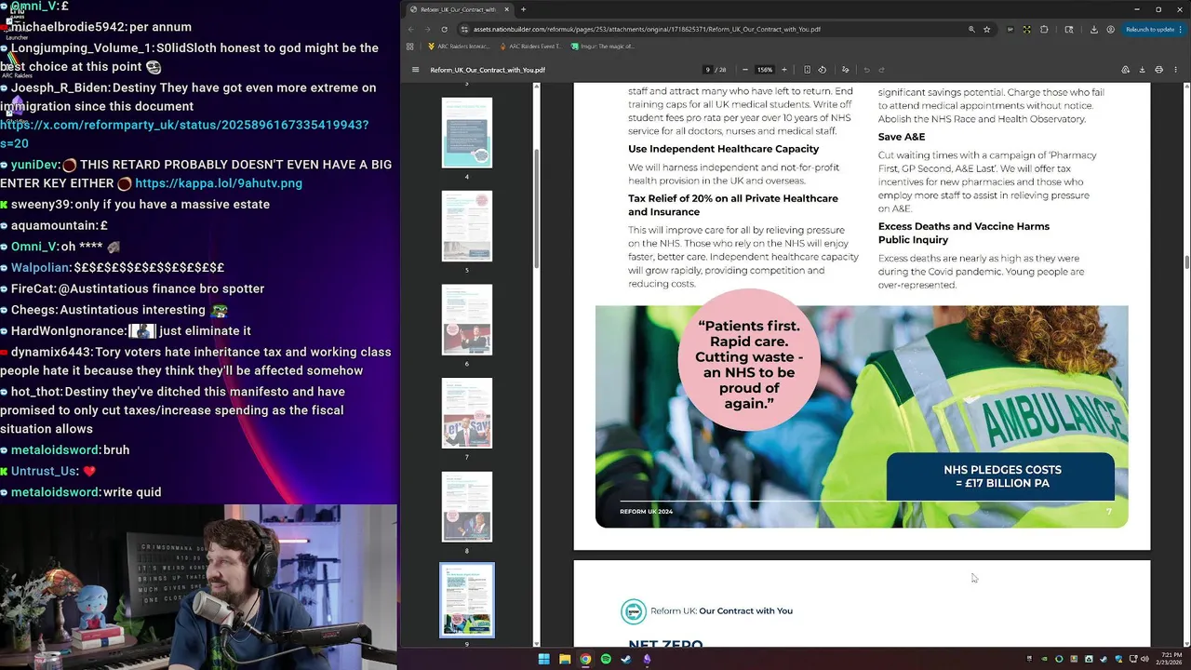Click chat username Untrust_Us

click(44, 471)
